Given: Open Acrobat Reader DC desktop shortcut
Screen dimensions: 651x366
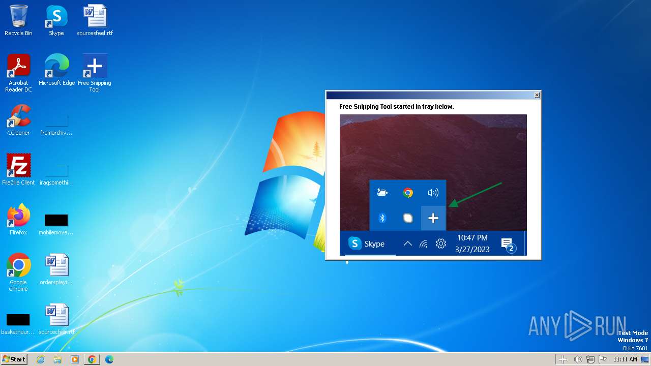Looking at the screenshot, I should click(x=18, y=73).
